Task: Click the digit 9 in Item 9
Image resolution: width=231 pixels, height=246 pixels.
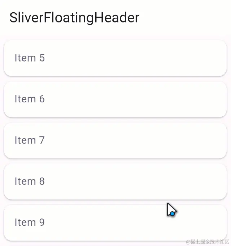Action: 42,222
